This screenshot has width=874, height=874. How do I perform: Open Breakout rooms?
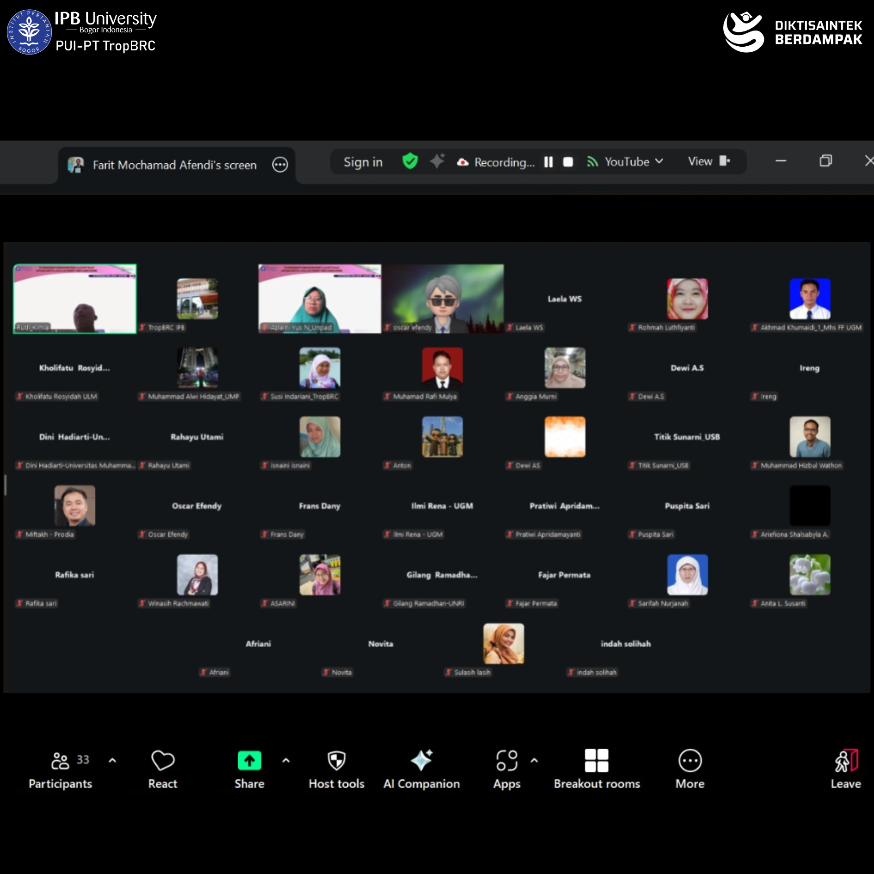(597, 761)
